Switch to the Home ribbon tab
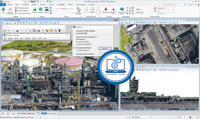 point(10,4)
